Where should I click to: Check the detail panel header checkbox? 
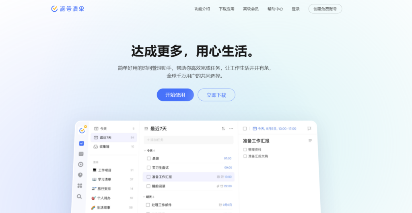[245, 128]
